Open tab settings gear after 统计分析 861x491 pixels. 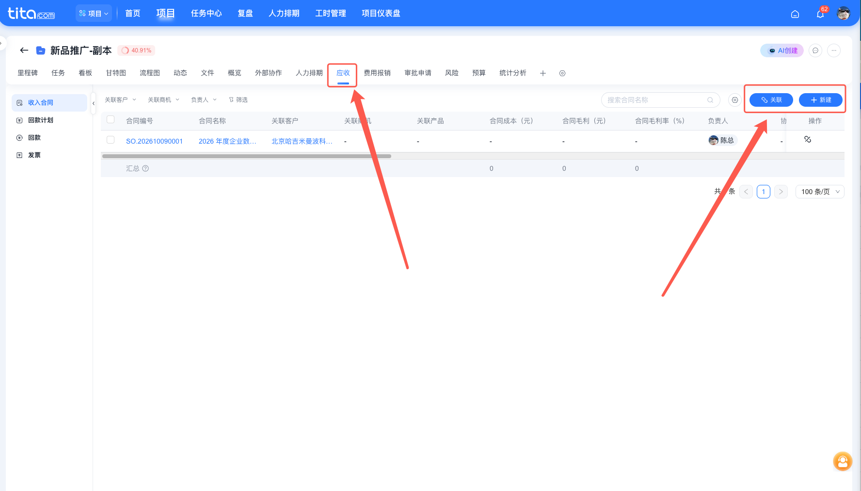point(562,73)
